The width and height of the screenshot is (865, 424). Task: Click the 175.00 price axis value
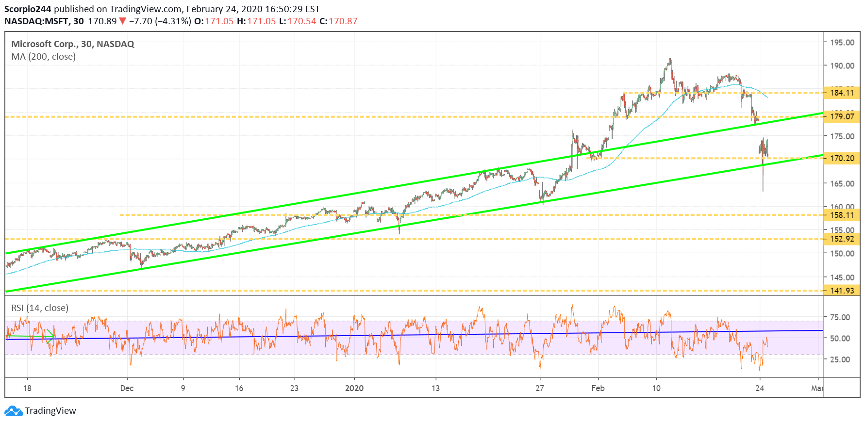[x=842, y=136]
